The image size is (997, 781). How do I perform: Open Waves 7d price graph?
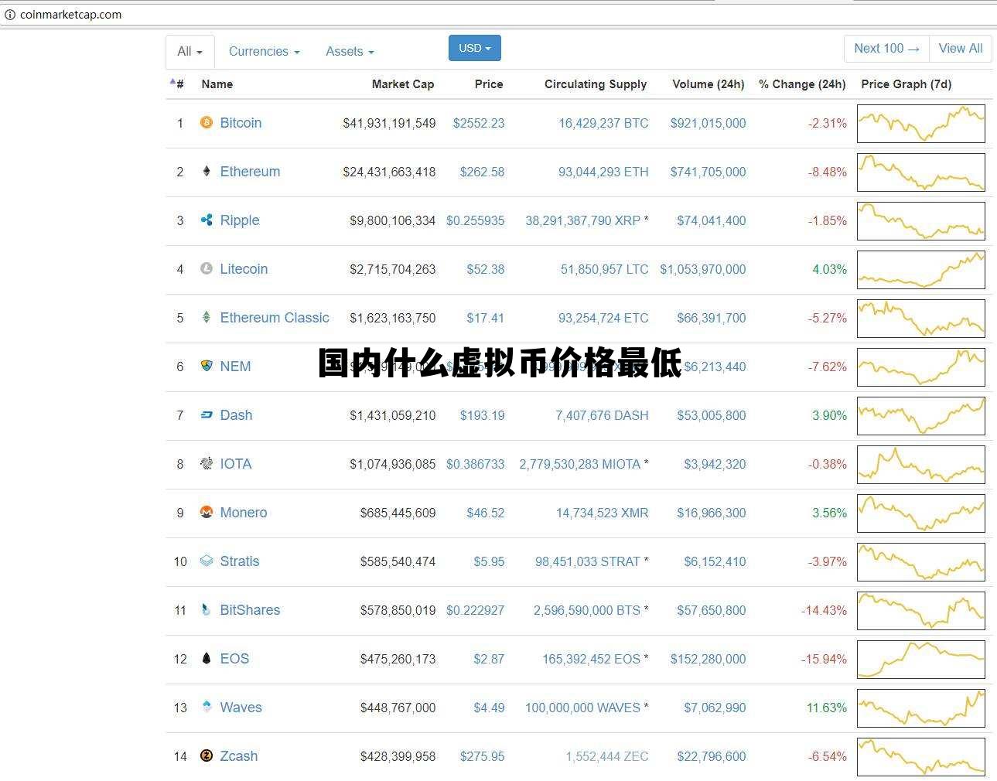click(x=920, y=708)
